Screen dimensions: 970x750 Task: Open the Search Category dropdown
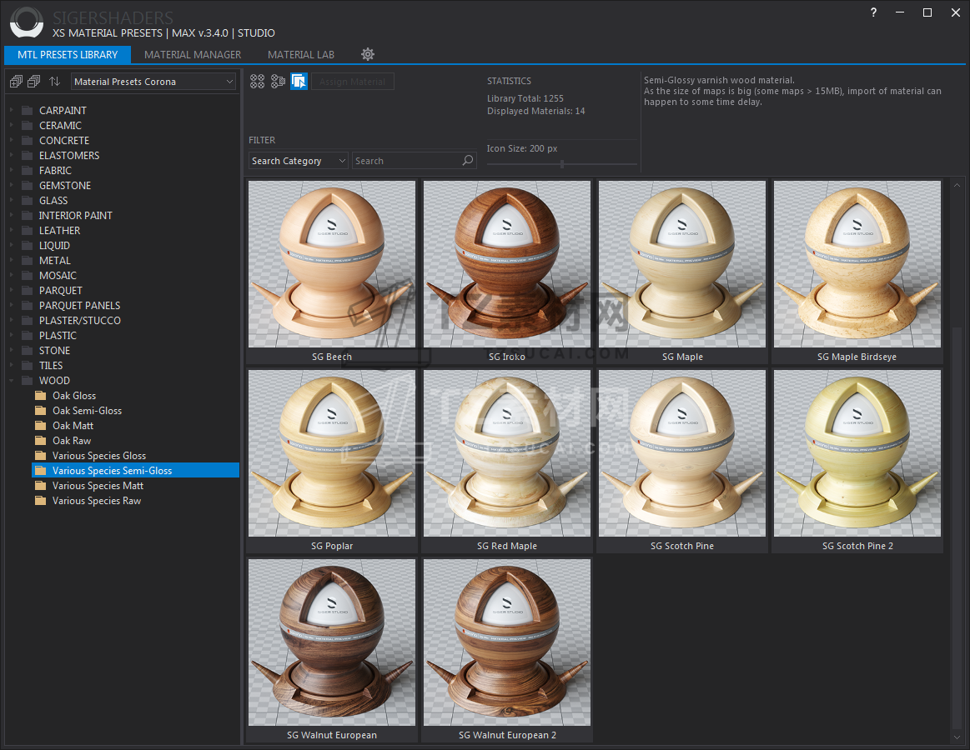point(299,161)
